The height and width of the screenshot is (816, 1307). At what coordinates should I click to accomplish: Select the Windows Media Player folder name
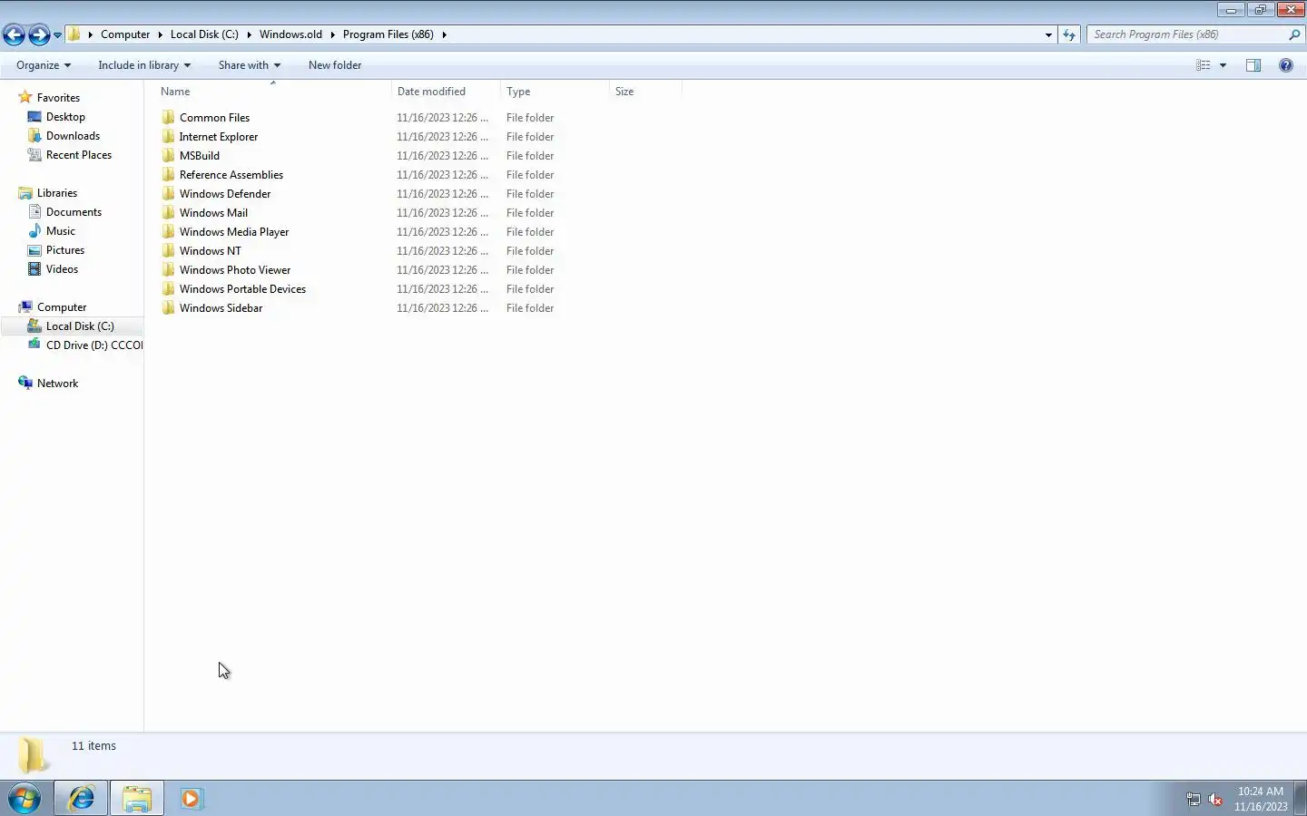[x=234, y=232]
